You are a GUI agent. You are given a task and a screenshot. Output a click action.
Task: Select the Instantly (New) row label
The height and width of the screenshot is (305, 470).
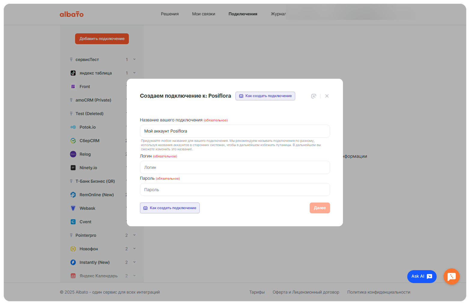point(95,262)
